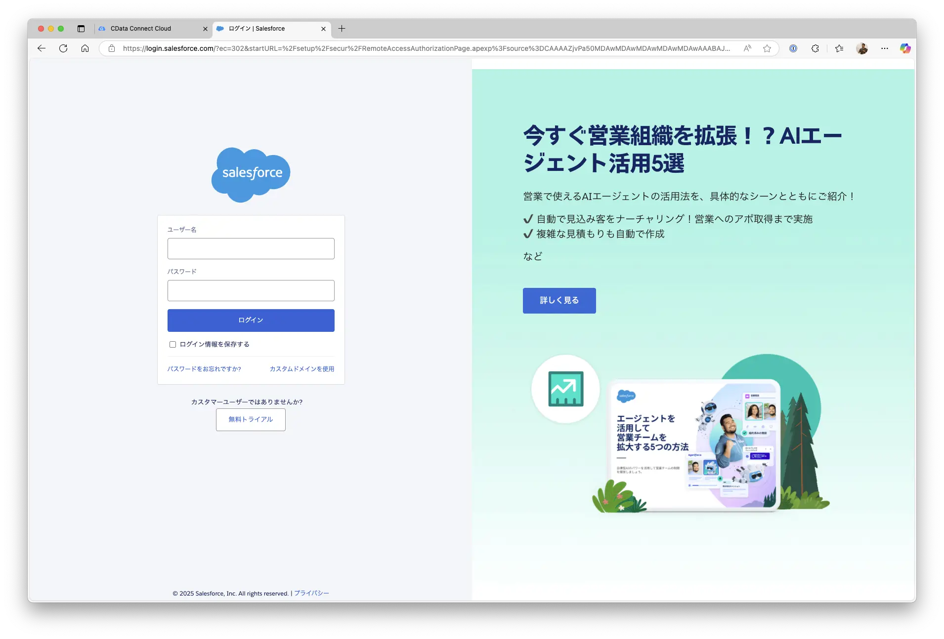Launch the Copilot sidebar icon
The image size is (944, 639).
pyautogui.click(x=905, y=48)
